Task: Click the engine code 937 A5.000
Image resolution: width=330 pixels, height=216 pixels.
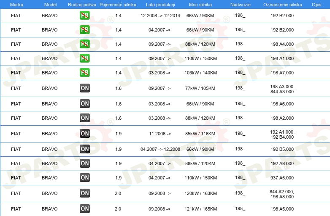Action: pos(282,178)
